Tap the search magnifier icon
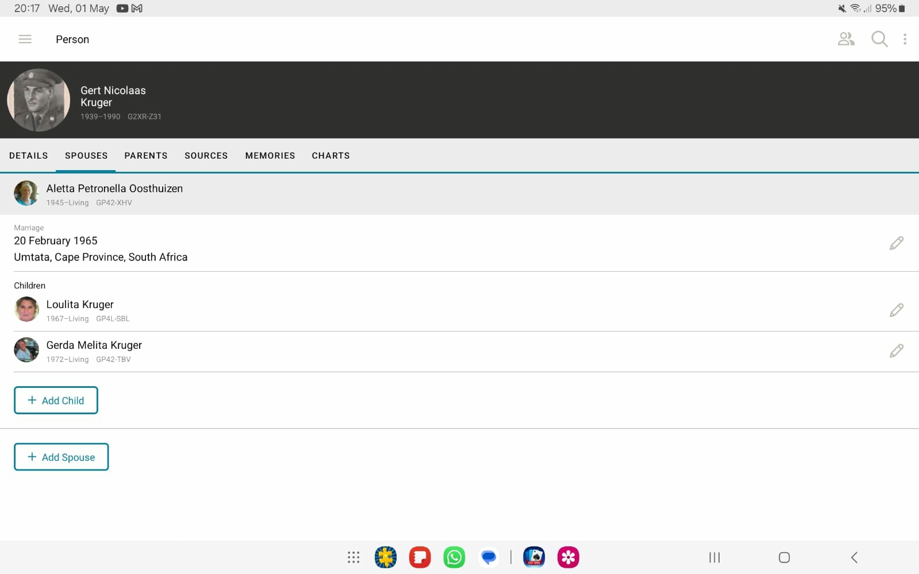The image size is (919, 574). pyautogui.click(x=879, y=39)
